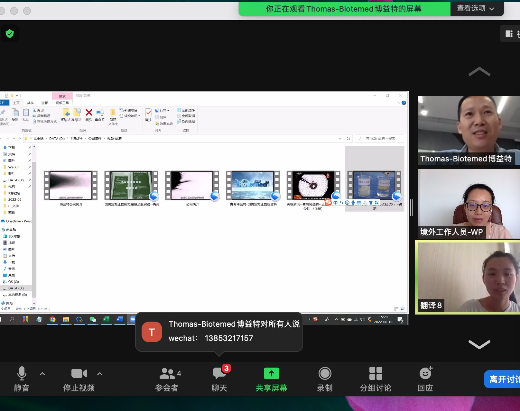Click the 粘贴 paste icon in ribbon
520x411 pixels.
pyautogui.click(x=26, y=114)
